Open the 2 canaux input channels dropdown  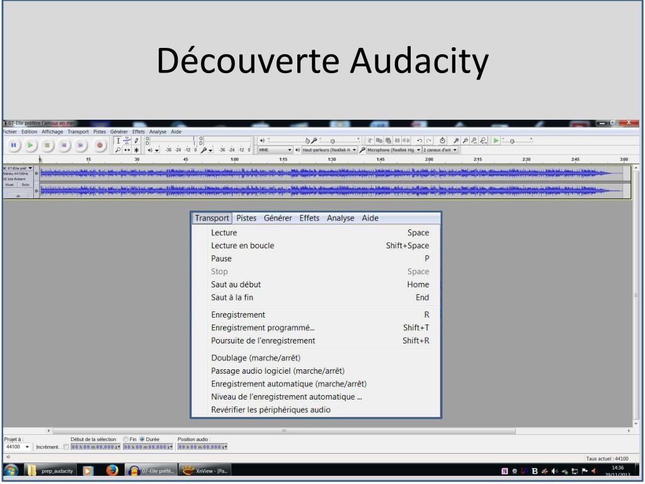pyautogui.click(x=440, y=150)
